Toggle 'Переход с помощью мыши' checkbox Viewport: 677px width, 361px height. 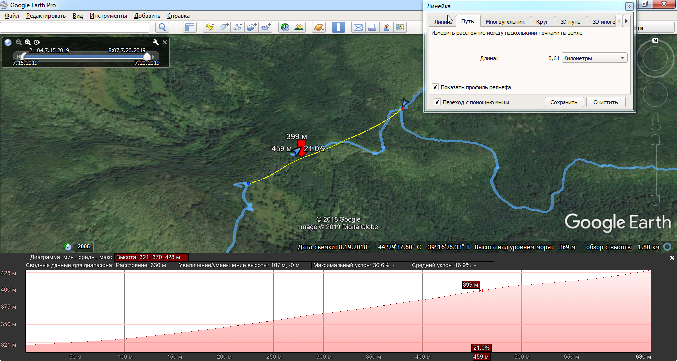[437, 102]
